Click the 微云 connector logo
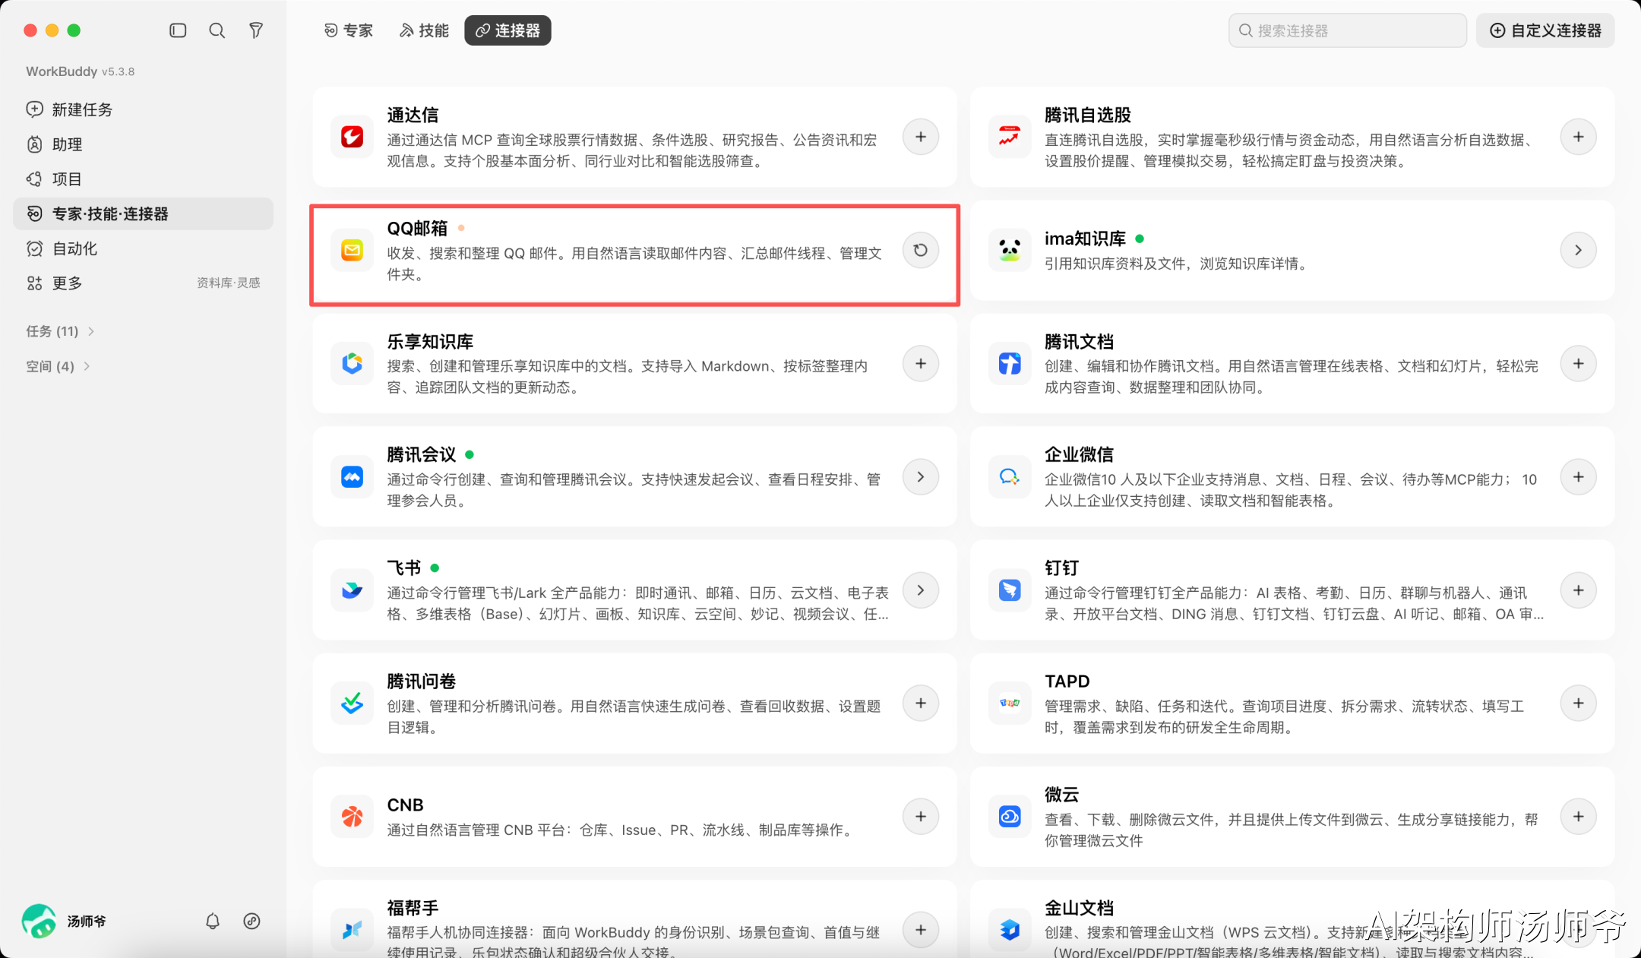This screenshot has height=958, width=1641. pyautogui.click(x=1010, y=817)
